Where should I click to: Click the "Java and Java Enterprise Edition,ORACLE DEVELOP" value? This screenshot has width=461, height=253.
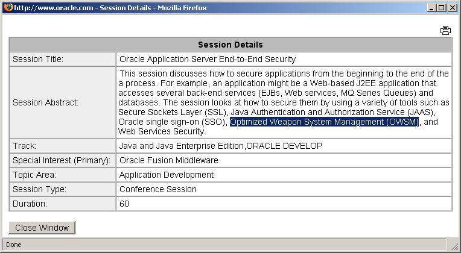click(x=220, y=146)
